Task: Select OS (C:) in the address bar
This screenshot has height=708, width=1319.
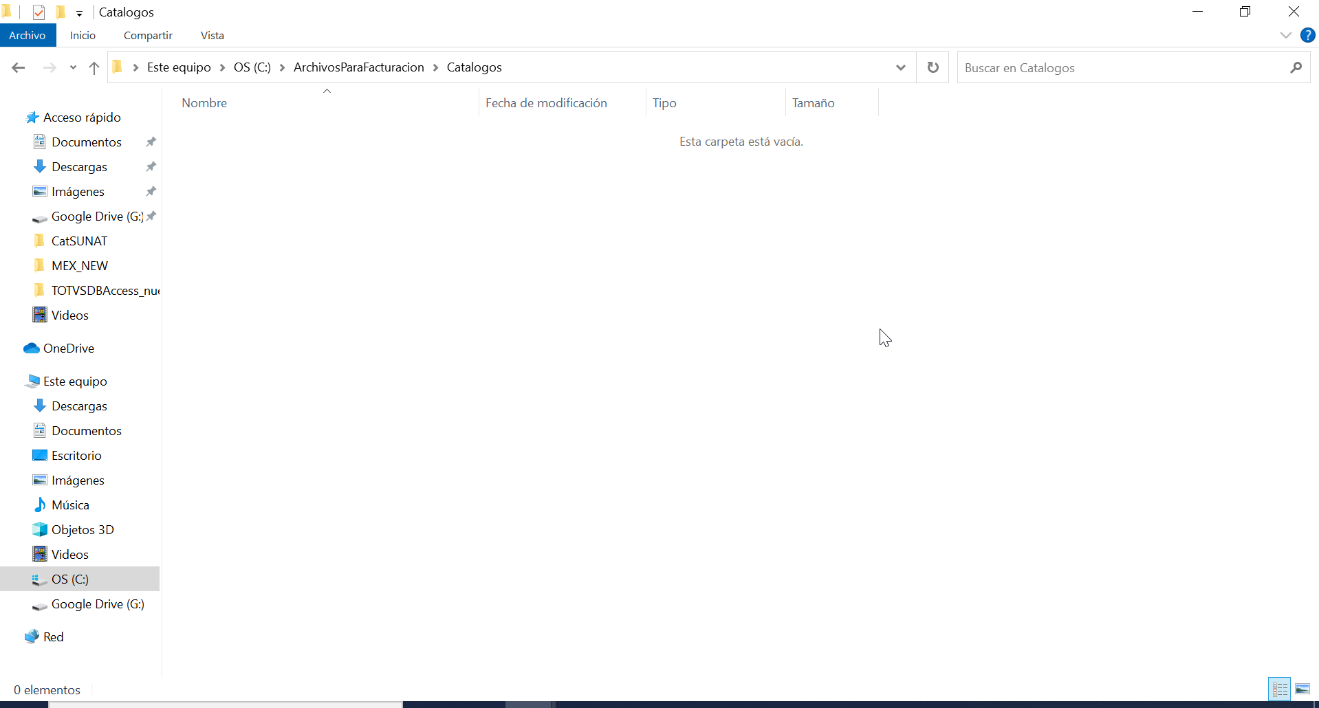Action: (252, 67)
